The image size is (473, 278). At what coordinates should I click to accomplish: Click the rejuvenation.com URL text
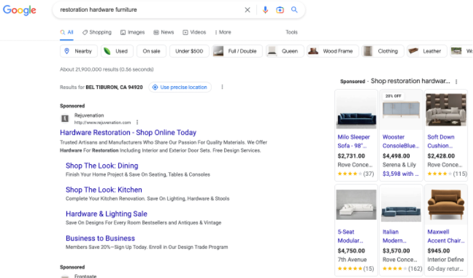click(x=103, y=122)
